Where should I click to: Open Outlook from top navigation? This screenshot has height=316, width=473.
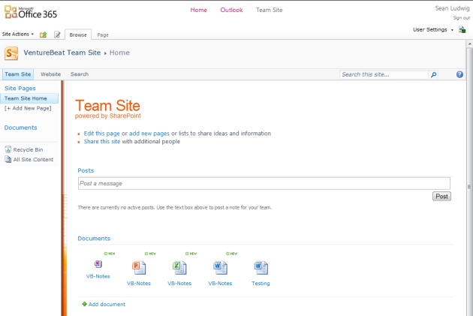[x=231, y=10]
